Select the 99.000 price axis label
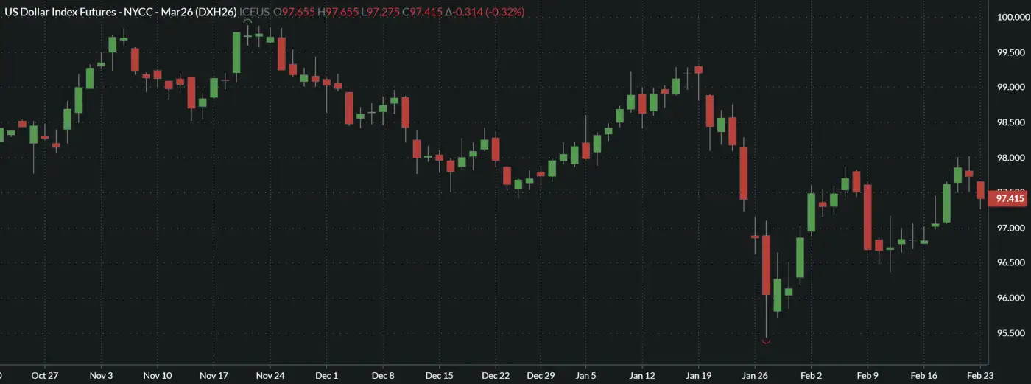Viewport: 1031px width, 384px height. pos(1010,88)
